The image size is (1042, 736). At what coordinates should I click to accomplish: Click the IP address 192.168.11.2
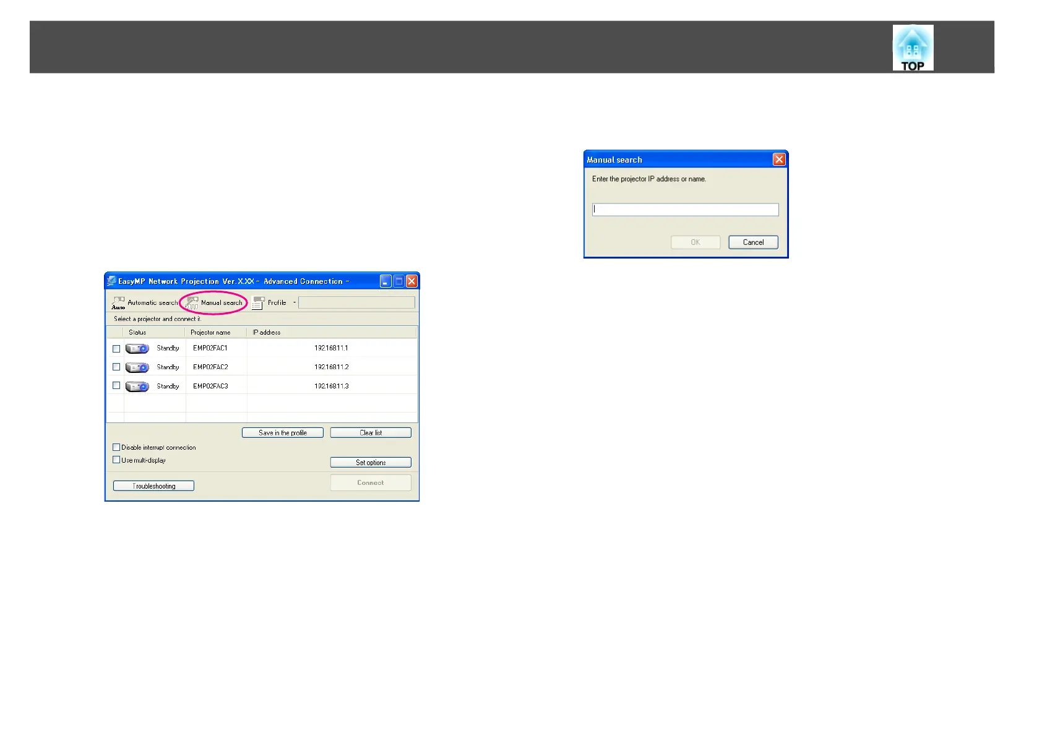tap(331, 367)
